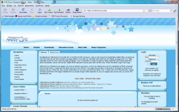Open the Historik menu
The width and height of the screenshot is (179, 112).
point(21,5)
